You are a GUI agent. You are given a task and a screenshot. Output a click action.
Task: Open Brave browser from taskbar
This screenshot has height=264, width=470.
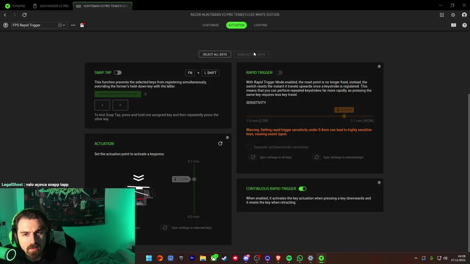278,258
